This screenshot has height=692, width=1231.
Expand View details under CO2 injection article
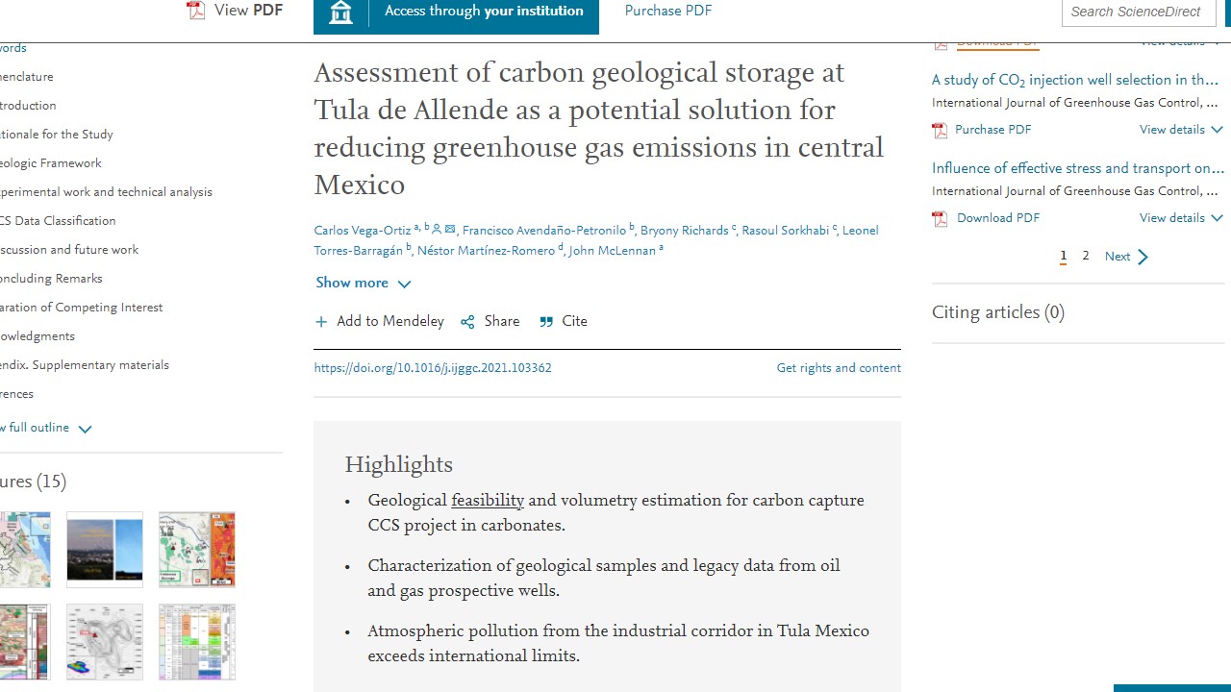(x=1181, y=130)
